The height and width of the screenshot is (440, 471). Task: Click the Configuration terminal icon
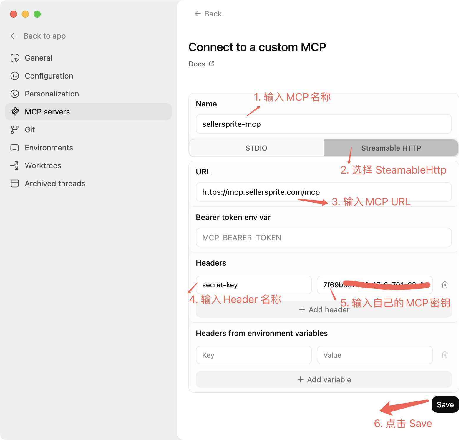(15, 76)
